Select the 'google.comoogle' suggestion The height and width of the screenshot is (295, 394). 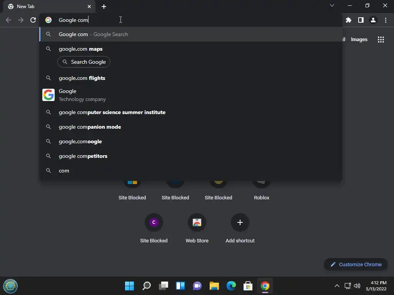click(191, 141)
